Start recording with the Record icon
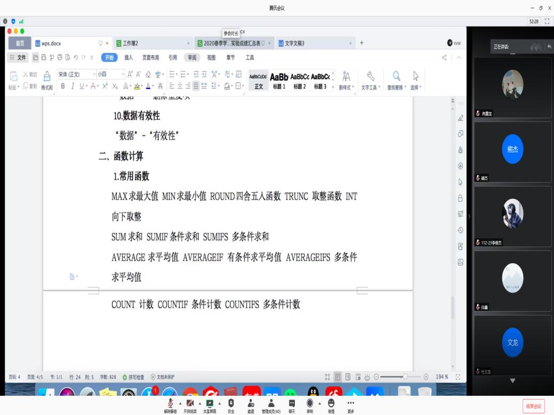Screen dimensions: 554x415 click(310, 404)
